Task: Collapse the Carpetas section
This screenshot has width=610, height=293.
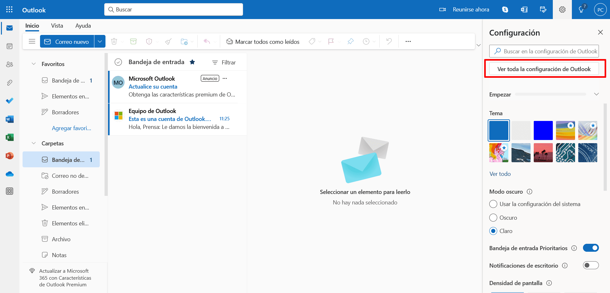Action: point(34,143)
